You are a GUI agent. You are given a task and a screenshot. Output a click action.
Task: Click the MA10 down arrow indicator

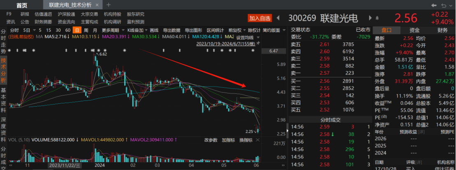pos(98,37)
